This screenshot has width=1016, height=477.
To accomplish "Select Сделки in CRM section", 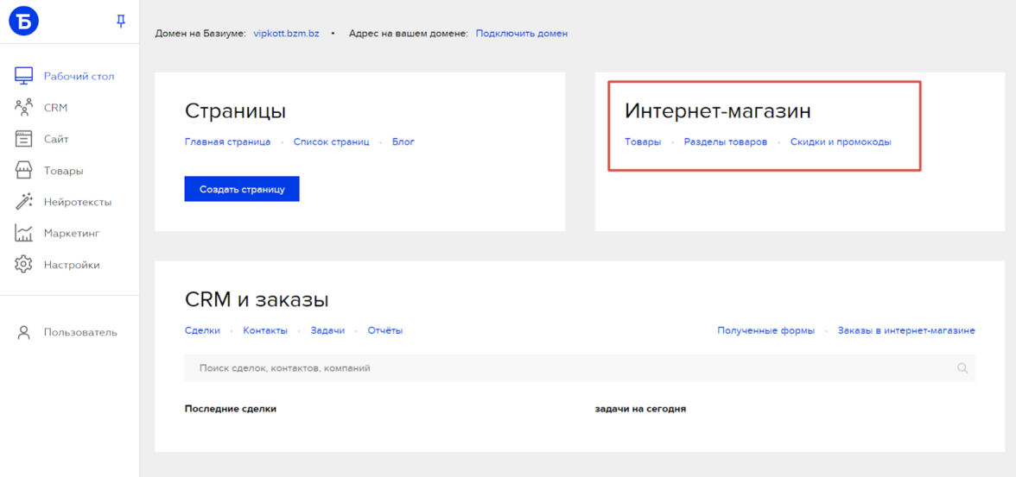I will pos(202,330).
